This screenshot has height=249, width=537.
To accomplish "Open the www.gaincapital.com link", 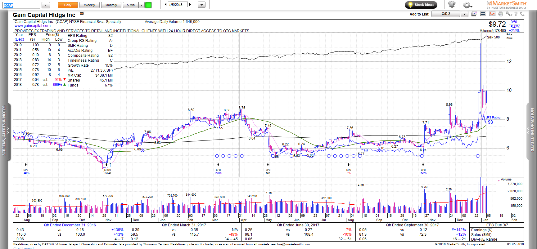I will click(x=33, y=26).
